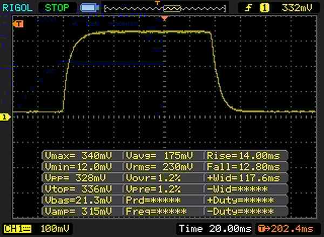The height and width of the screenshot is (237, 324).
Task: Click the orange trigger position arrow atop grid
Action: coord(165,18)
